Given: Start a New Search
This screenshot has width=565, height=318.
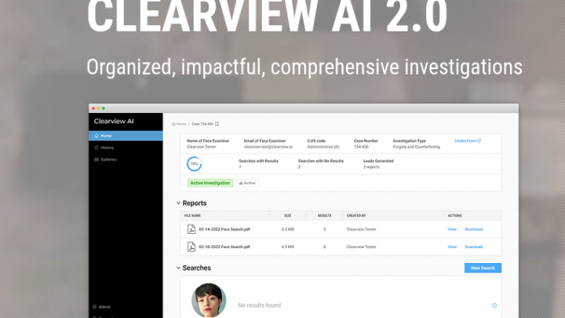Looking at the screenshot, I should (483, 268).
